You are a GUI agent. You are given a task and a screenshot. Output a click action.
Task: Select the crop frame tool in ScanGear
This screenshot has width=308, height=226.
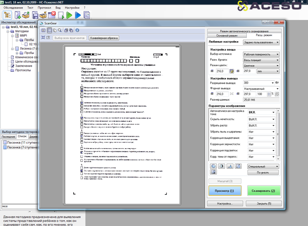(49, 30)
